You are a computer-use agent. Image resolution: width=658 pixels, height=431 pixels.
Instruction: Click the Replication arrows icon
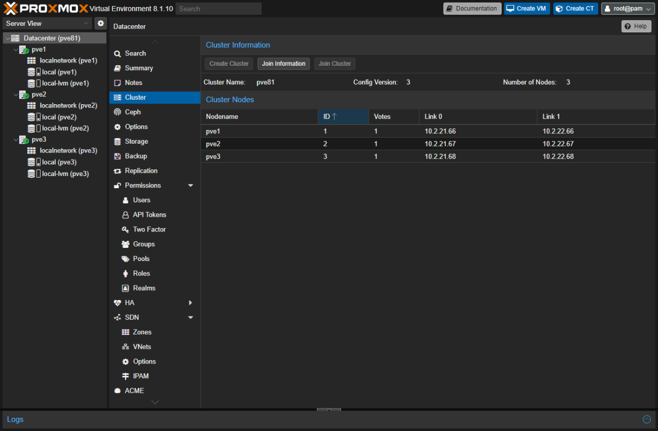tap(117, 171)
